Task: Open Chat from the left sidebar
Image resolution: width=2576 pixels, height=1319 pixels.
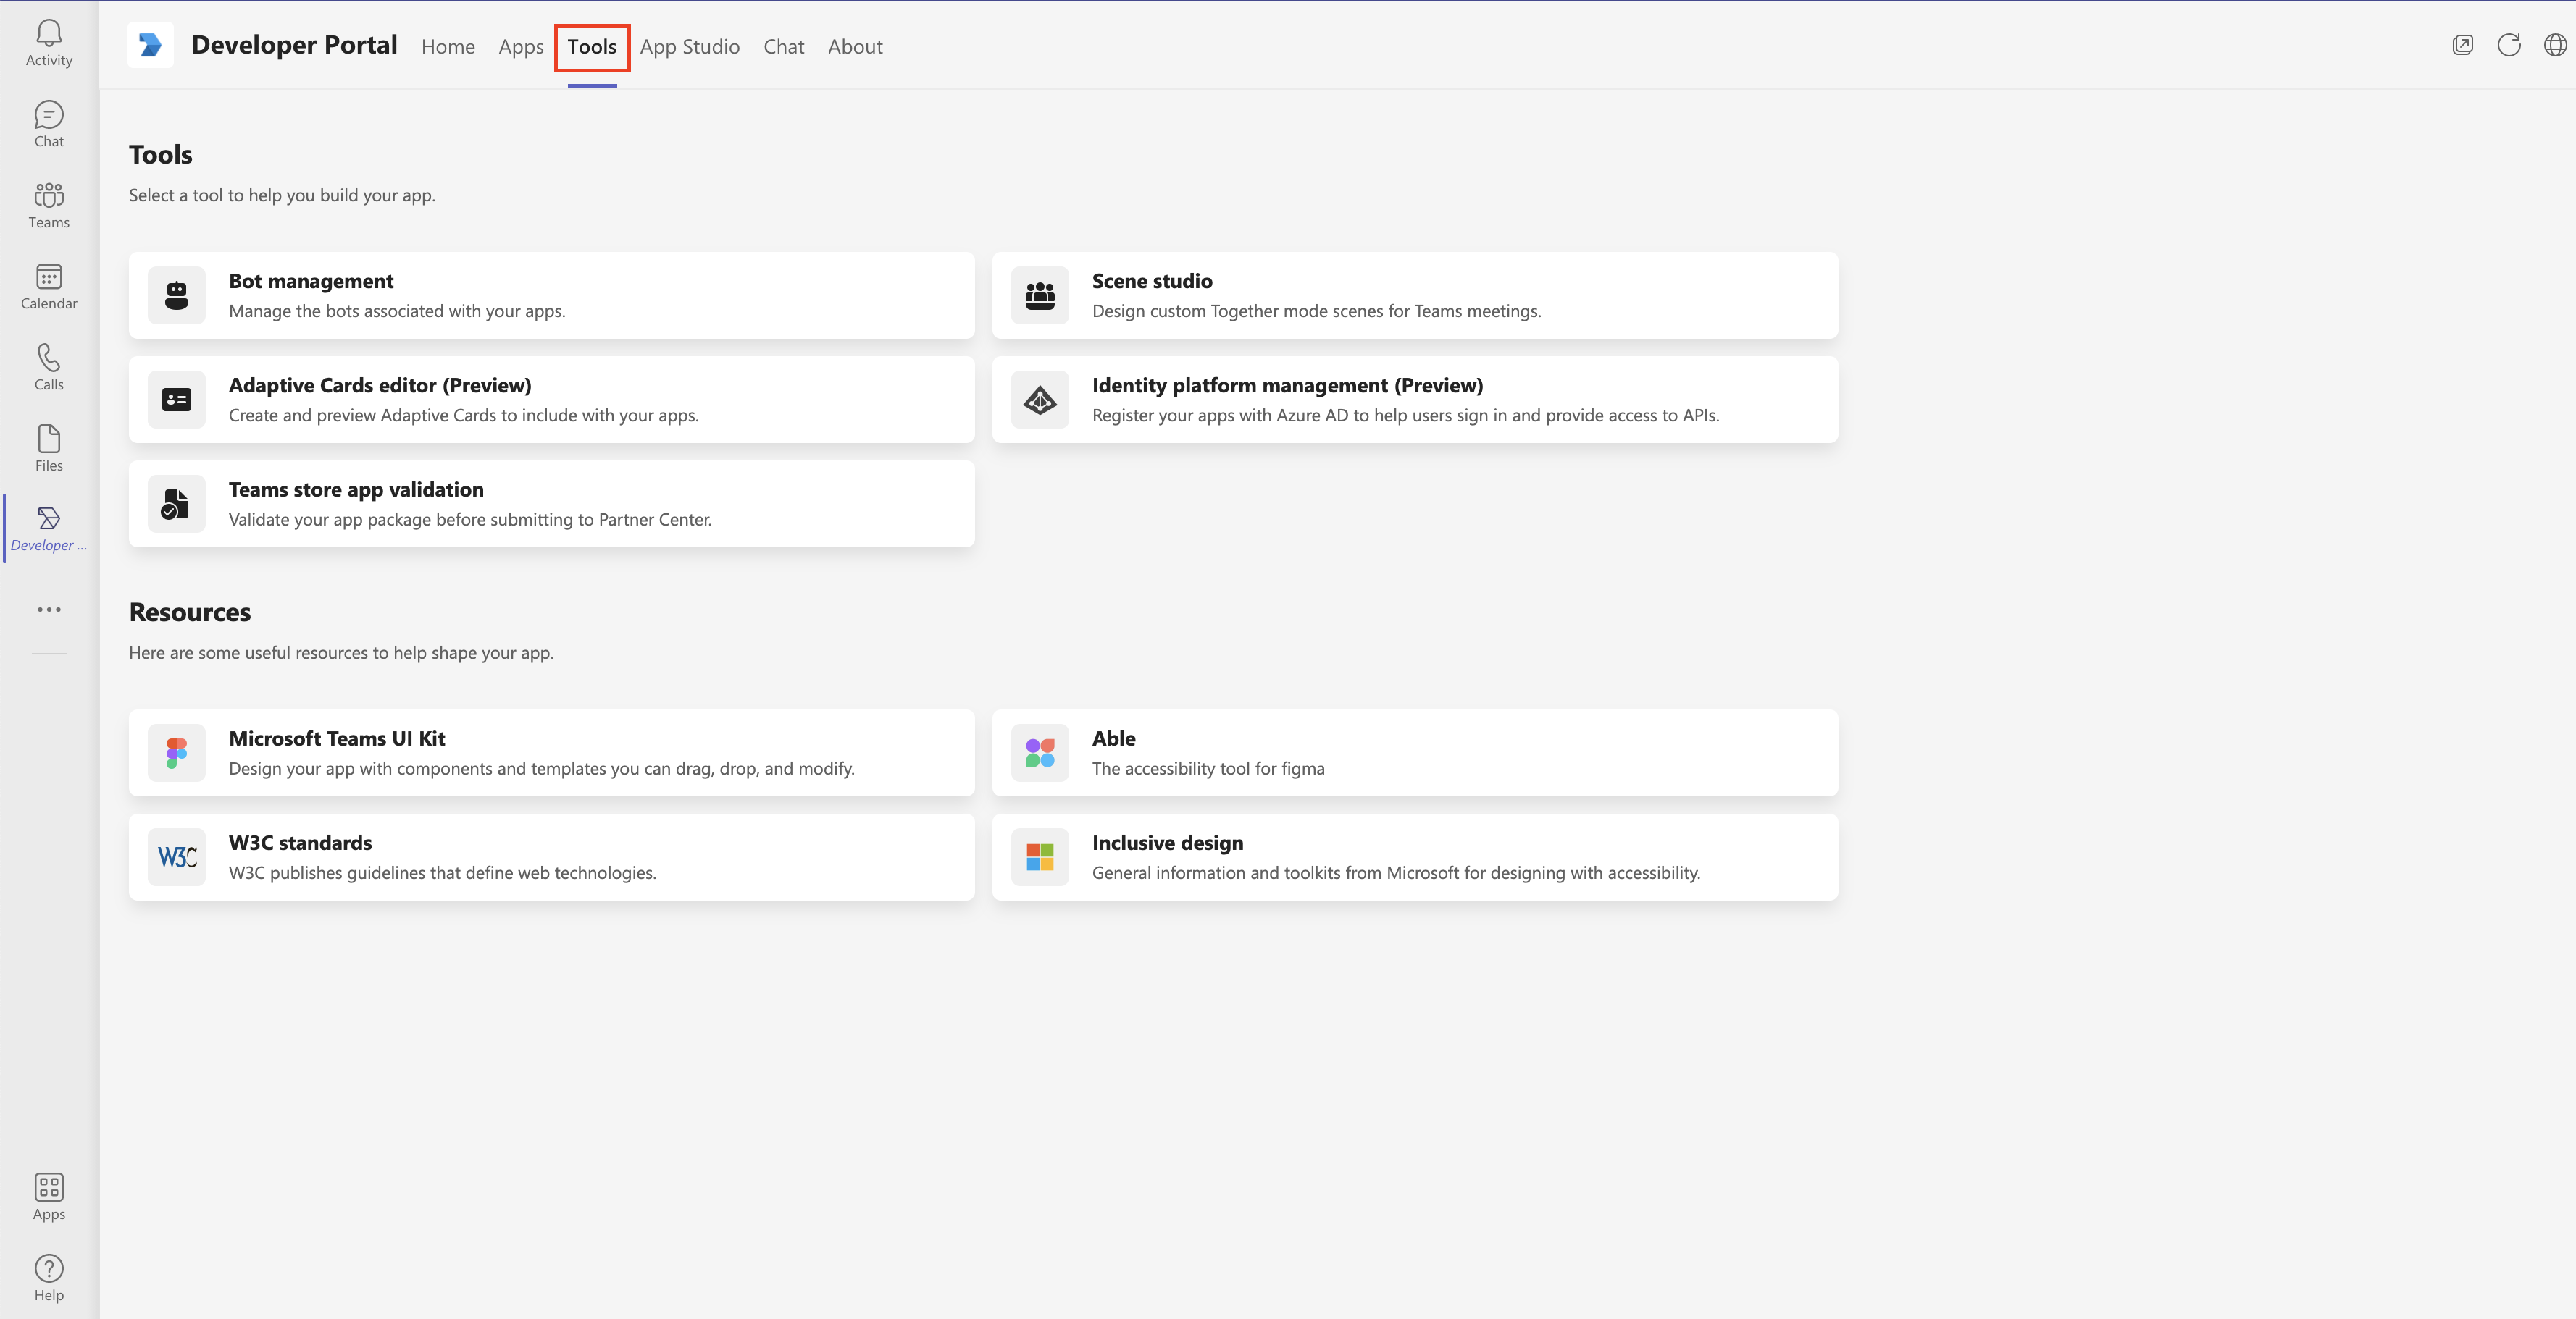Action: 48,123
